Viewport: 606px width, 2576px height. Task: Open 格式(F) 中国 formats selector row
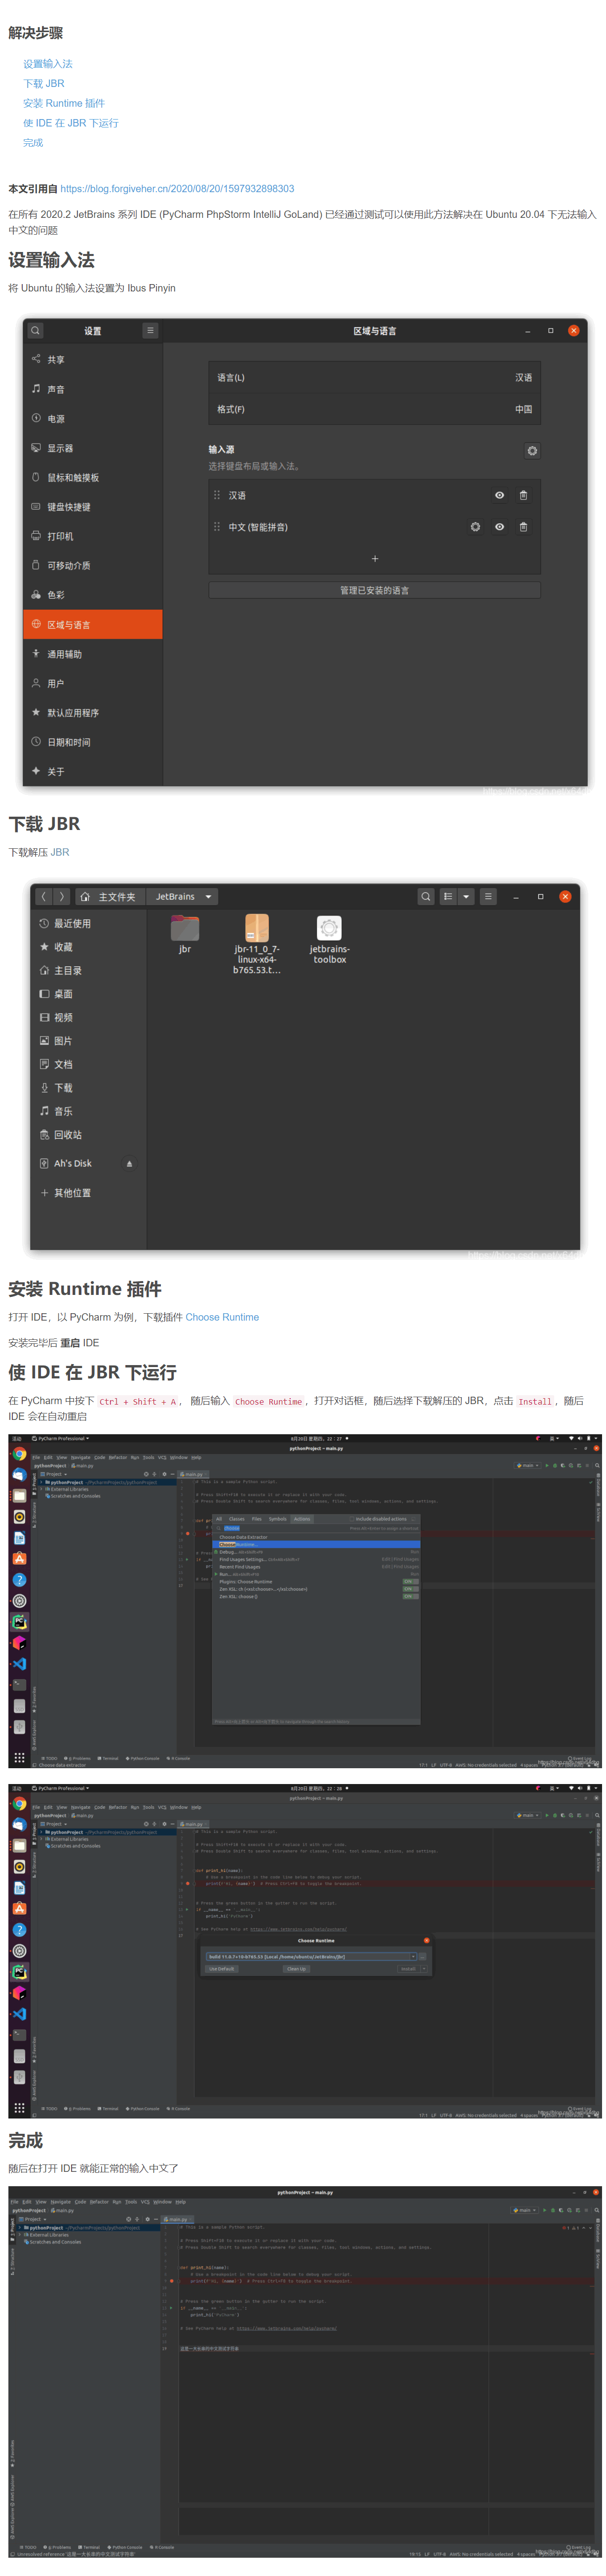click(x=375, y=410)
